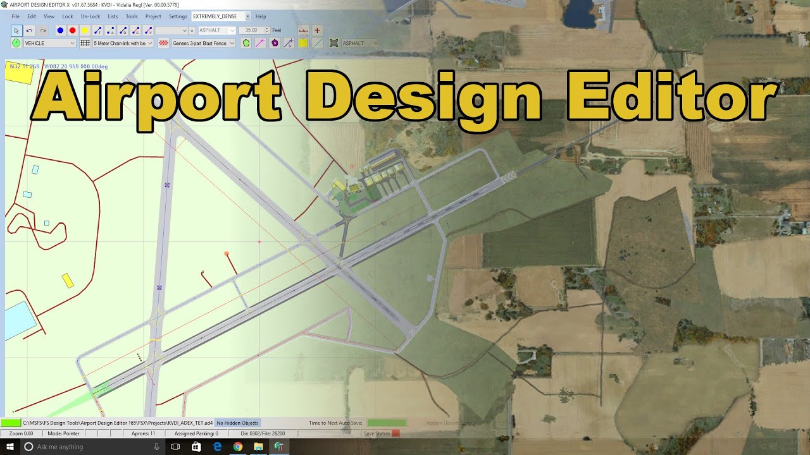
Task: Select the Pointer arrow tool
Action: (16, 30)
